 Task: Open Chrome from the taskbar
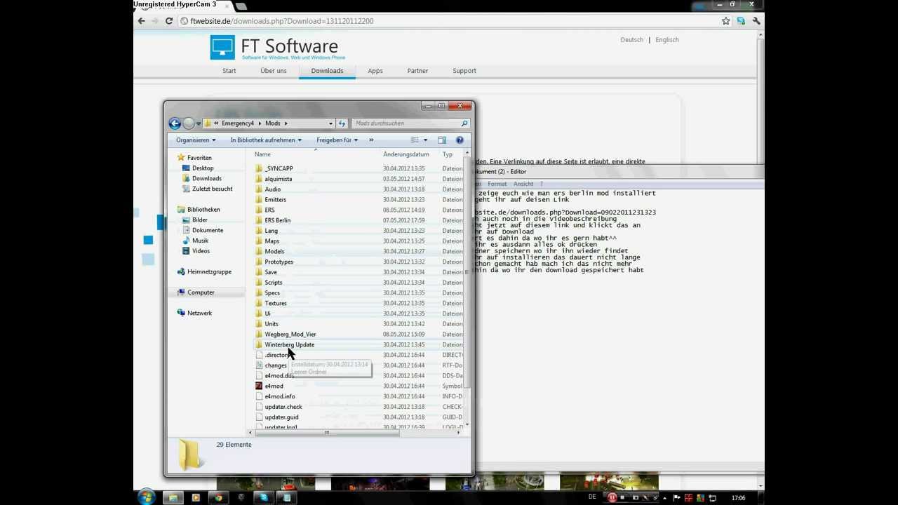tap(218, 497)
